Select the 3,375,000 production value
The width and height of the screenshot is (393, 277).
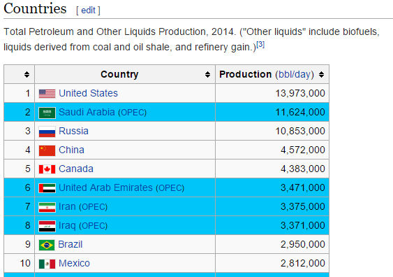[x=303, y=206]
